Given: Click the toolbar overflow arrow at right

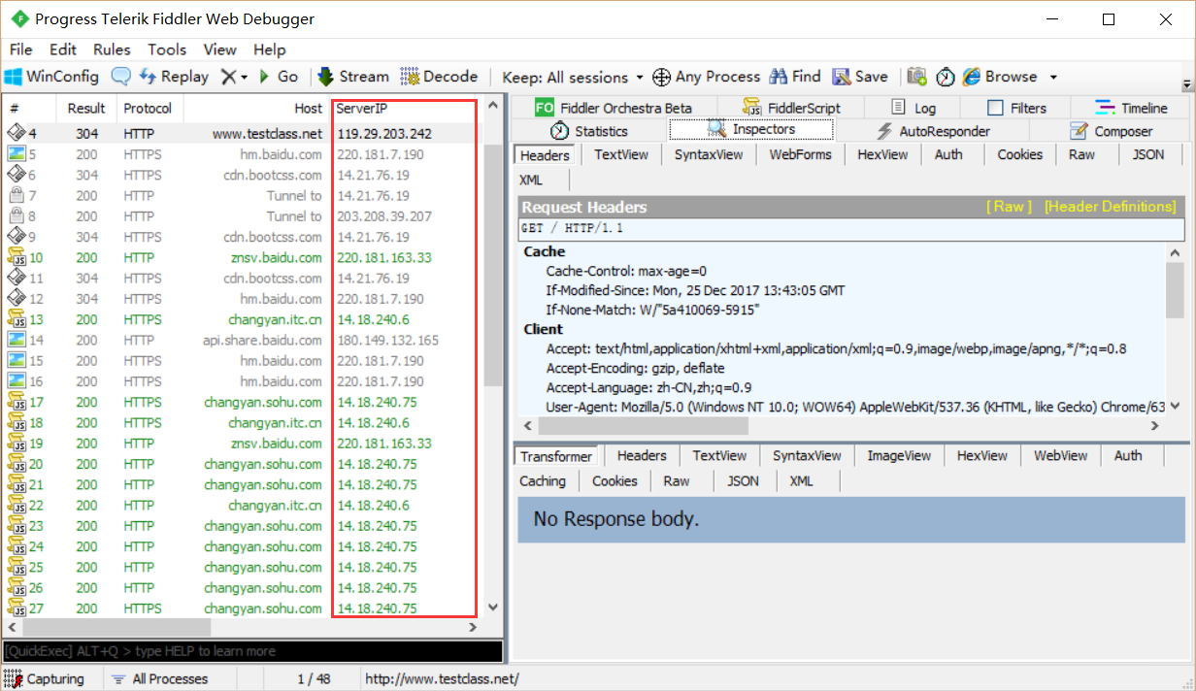Looking at the screenshot, I should [x=1186, y=84].
